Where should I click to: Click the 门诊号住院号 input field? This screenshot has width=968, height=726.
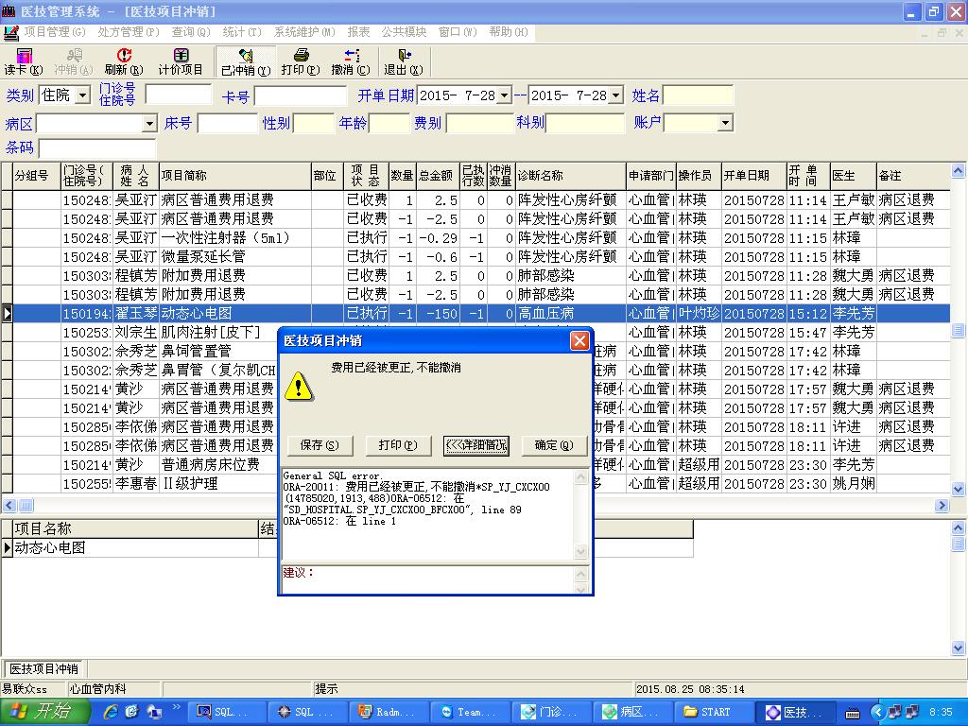[x=179, y=95]
